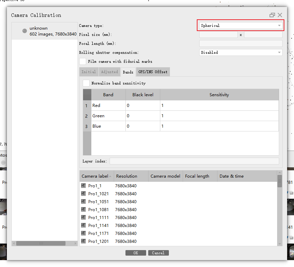The height and width of the screenshot is (267, 294).
Task: Click the Layer index input field
Action: pos(194,161)
